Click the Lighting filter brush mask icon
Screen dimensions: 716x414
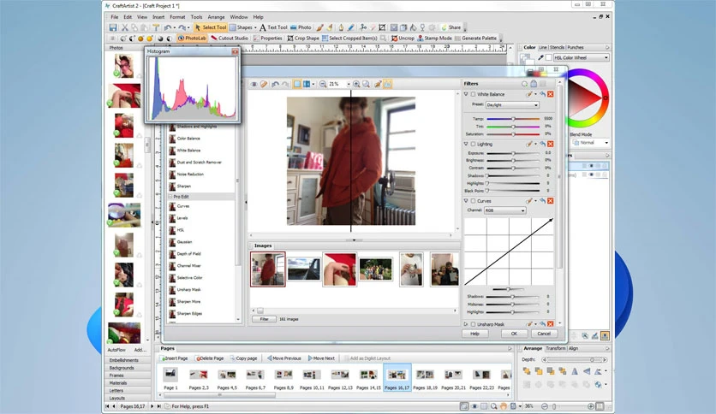point(528,144)
